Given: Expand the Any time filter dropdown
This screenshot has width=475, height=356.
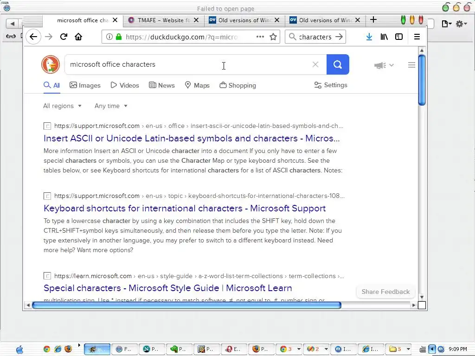Looking at the screenshot, I should pyautogui.click(x=111, y=106).
